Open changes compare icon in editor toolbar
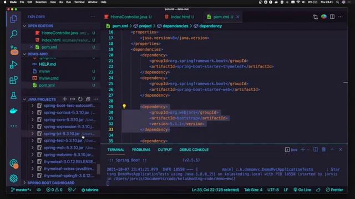The image size is (355, 199). coord(316,17)
